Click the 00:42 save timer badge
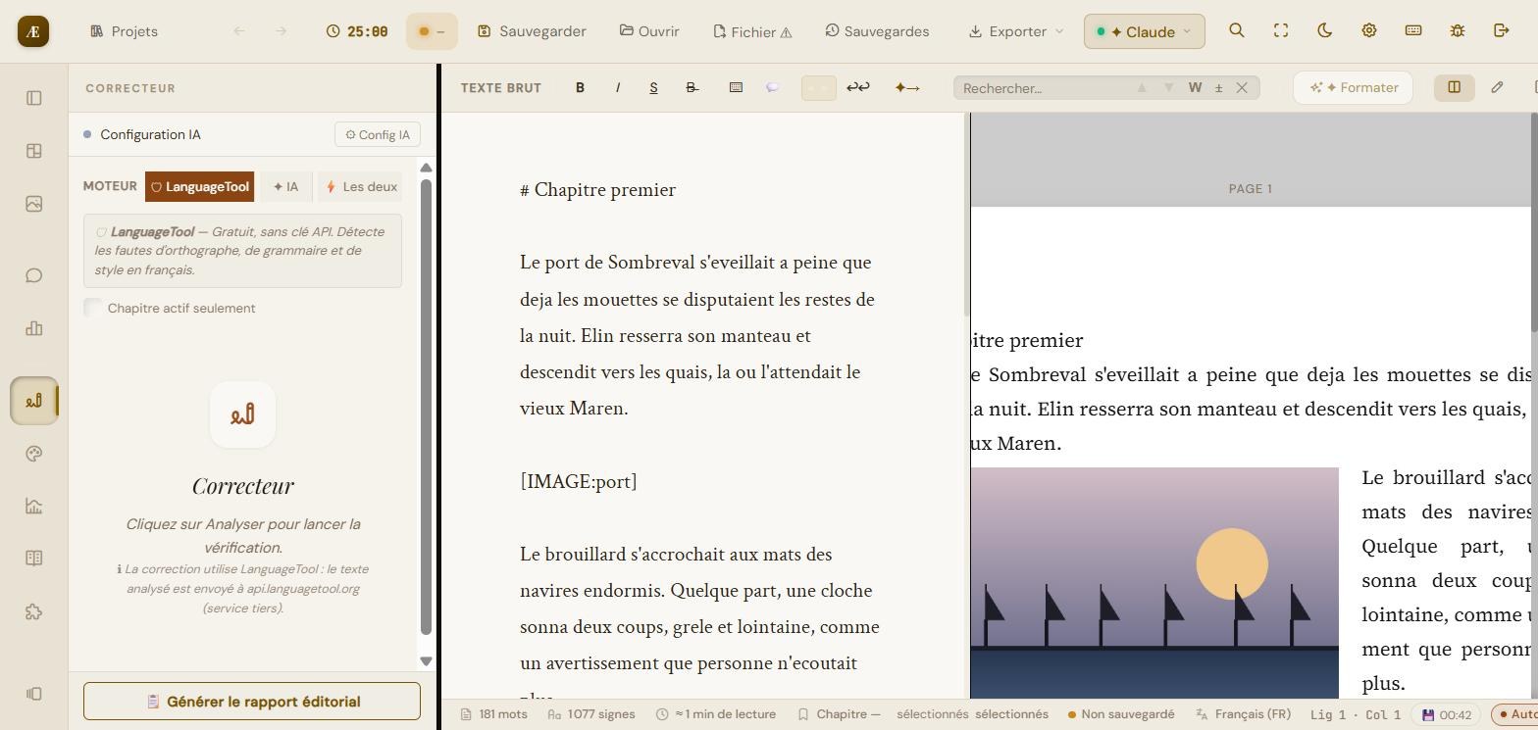 click(1447, 715)
